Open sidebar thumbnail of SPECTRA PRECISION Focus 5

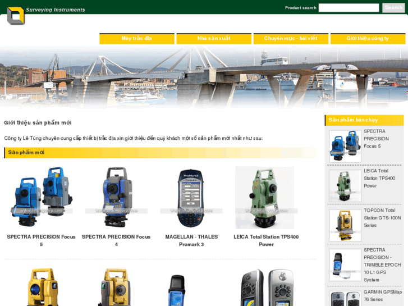click(345, 147)
